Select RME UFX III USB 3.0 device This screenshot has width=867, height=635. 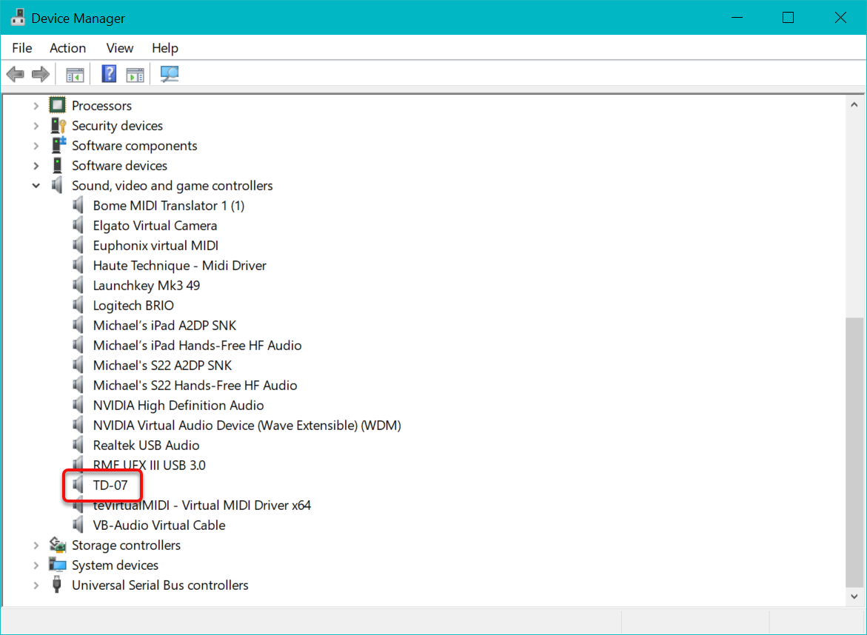(x=149, y=466)
